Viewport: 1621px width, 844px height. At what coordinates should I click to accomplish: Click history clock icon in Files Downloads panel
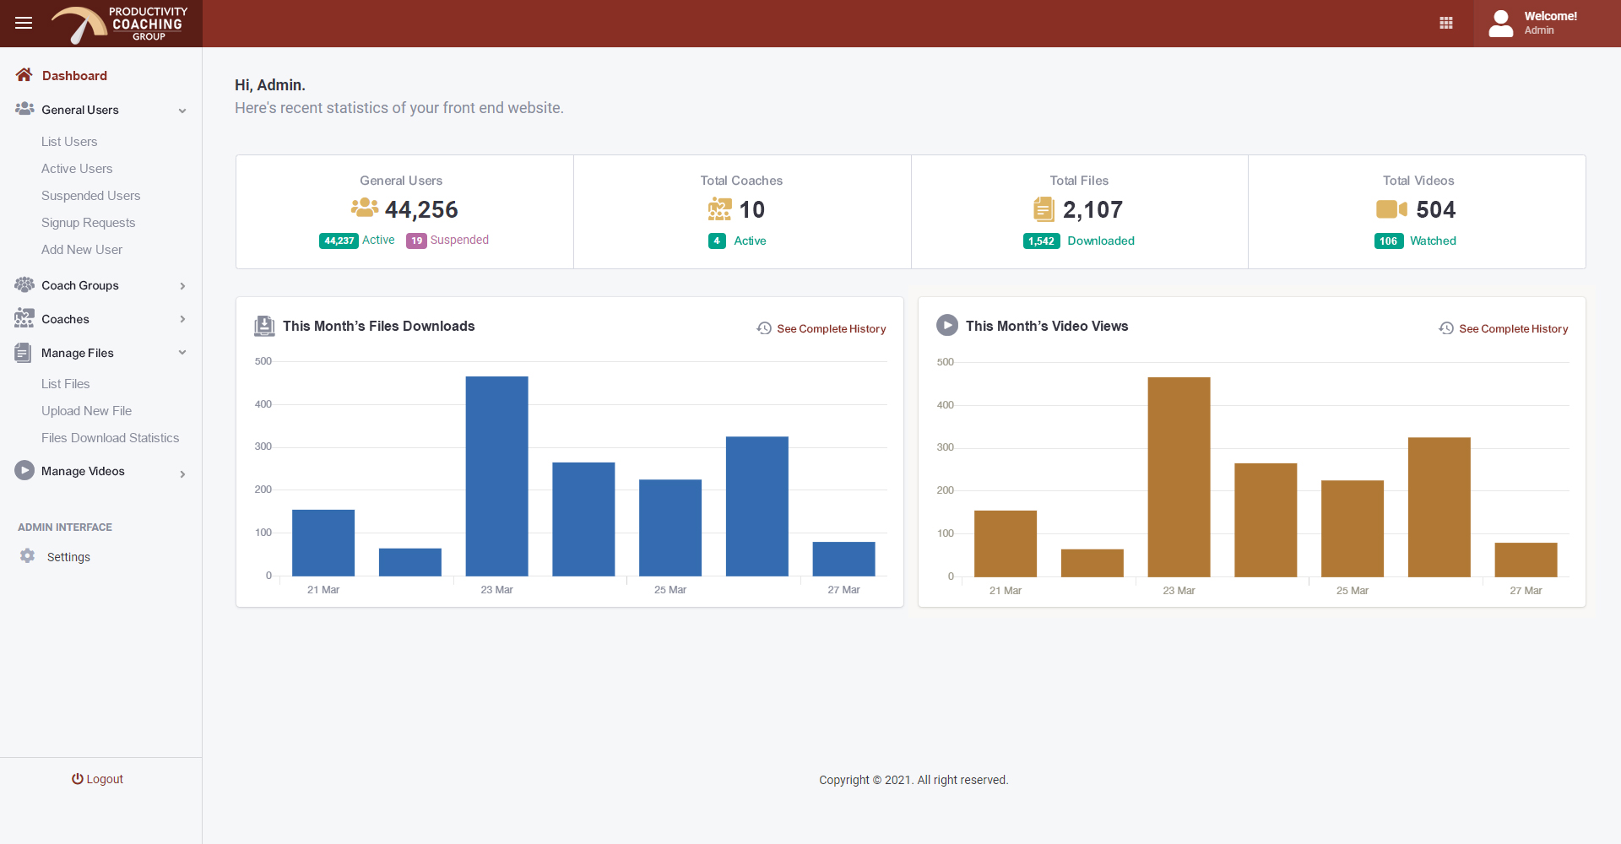pos(764,328)
